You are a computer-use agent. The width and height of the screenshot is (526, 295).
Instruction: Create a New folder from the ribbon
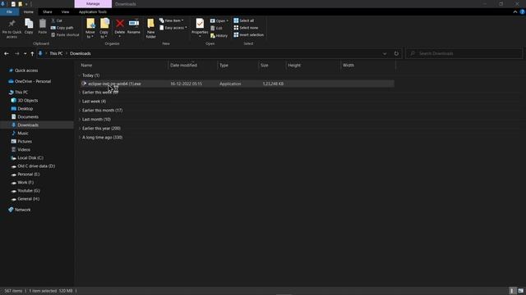point(151,28)
